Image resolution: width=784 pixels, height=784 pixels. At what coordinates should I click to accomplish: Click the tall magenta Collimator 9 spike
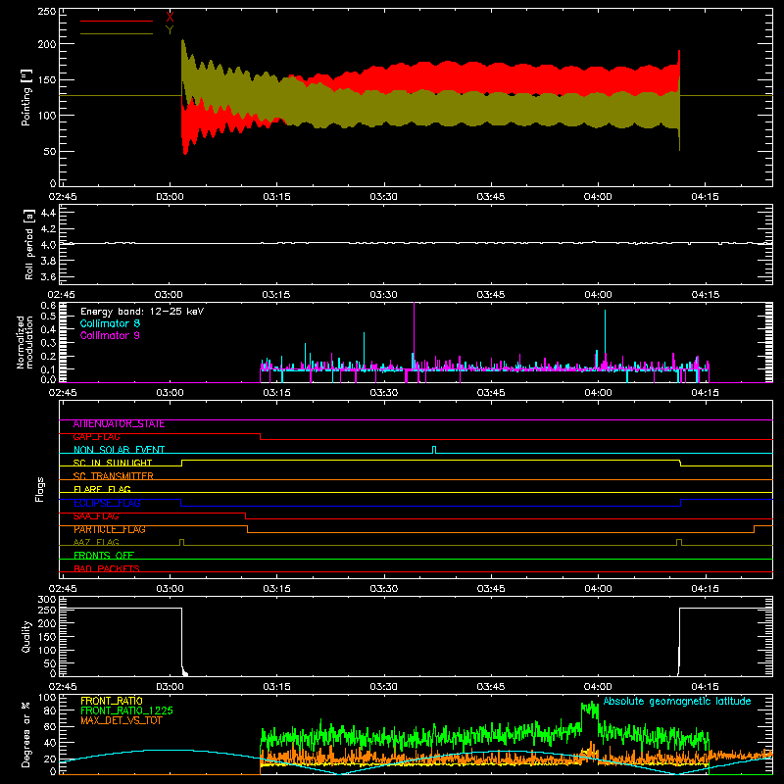click(x=414, y=335)
